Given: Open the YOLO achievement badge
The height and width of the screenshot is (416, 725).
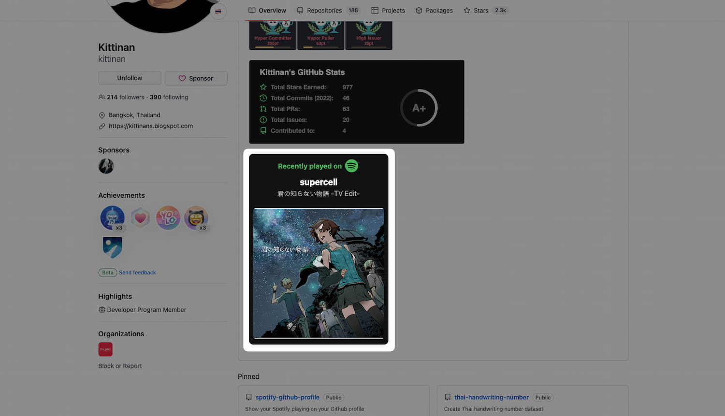Looking at the screenshot, I should (168, 218).
